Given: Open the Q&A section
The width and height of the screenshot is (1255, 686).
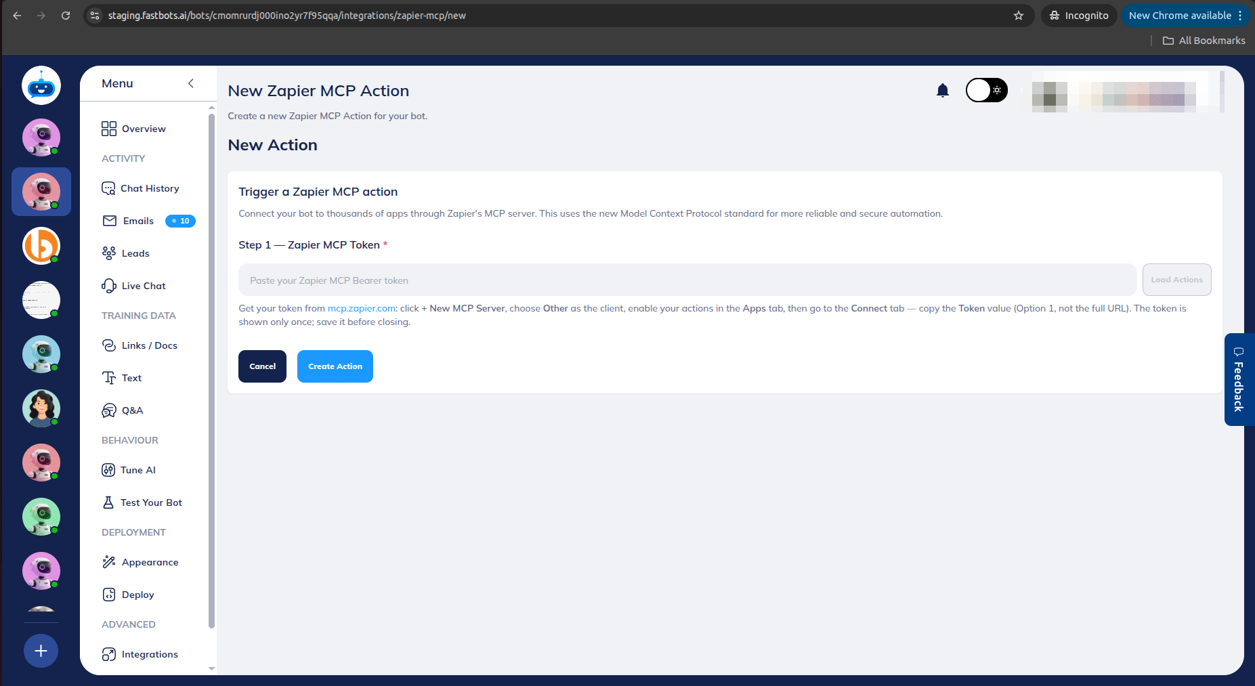Looking at the screenshot, I should click(123, 410).
